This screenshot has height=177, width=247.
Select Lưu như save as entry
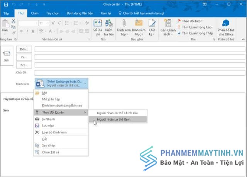(61, 126)
